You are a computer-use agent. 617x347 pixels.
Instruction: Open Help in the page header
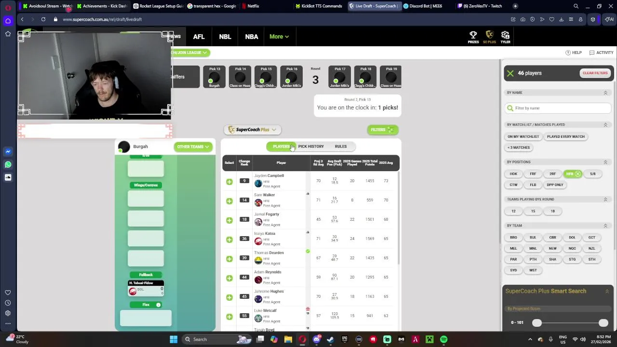(574, 53)
